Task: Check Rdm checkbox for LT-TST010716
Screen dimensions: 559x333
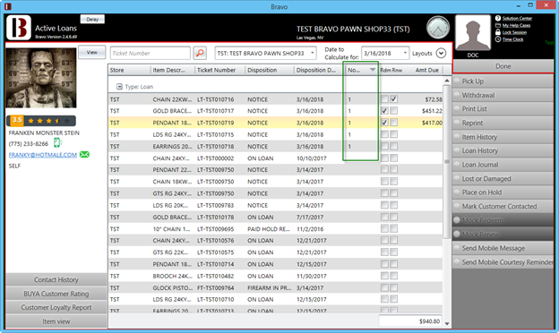Action: (x=384, y=99)
